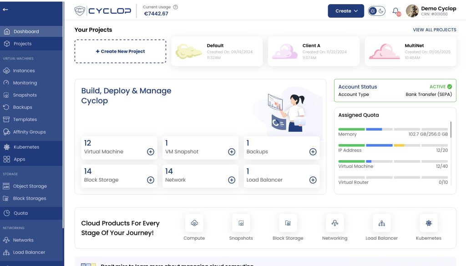
Task: Click the Block Storage product icon
Action: click(288, 223)
